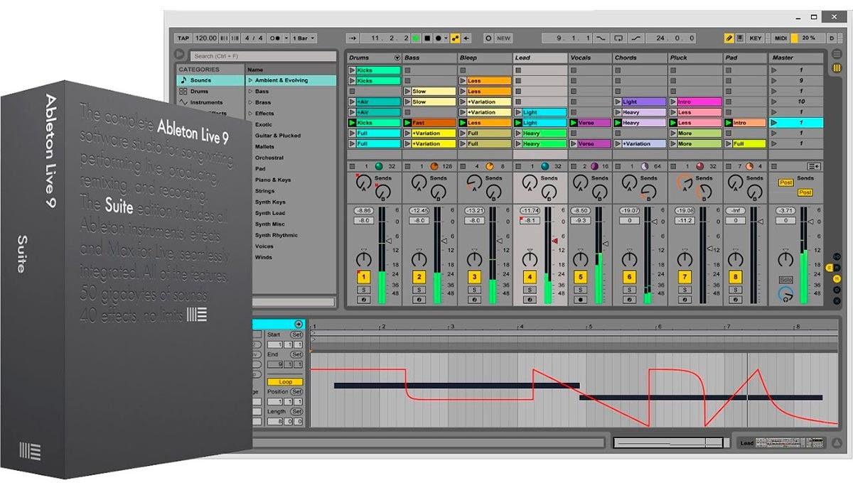Toggle the Loop switch in clip view
The height and width of the screenshot is (490, 853).
pyautogui.click(x=285, y=382)
